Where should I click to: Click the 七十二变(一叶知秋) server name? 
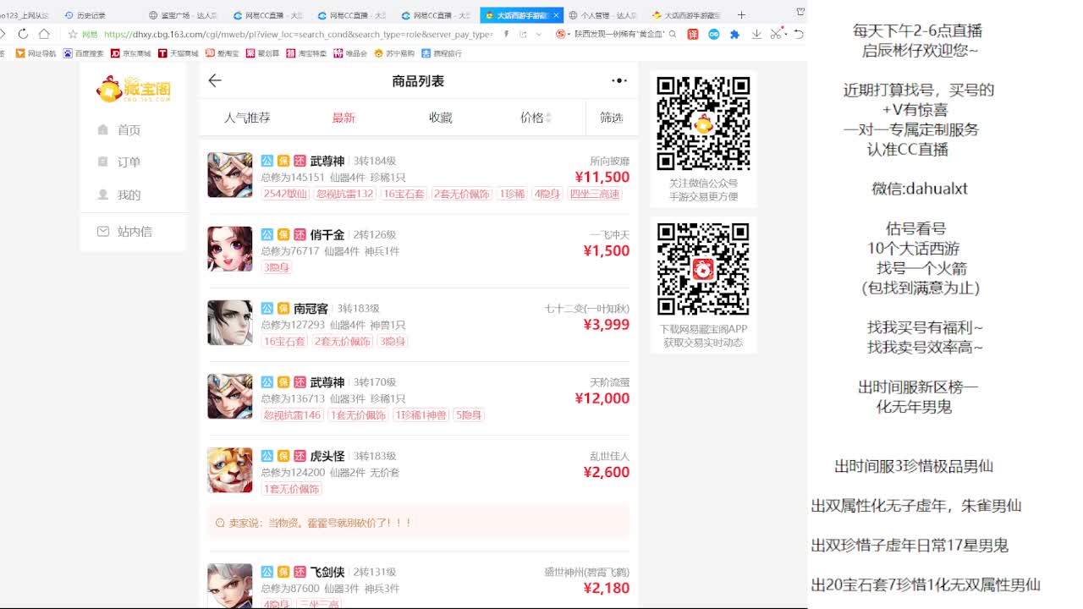coord(587,309)
